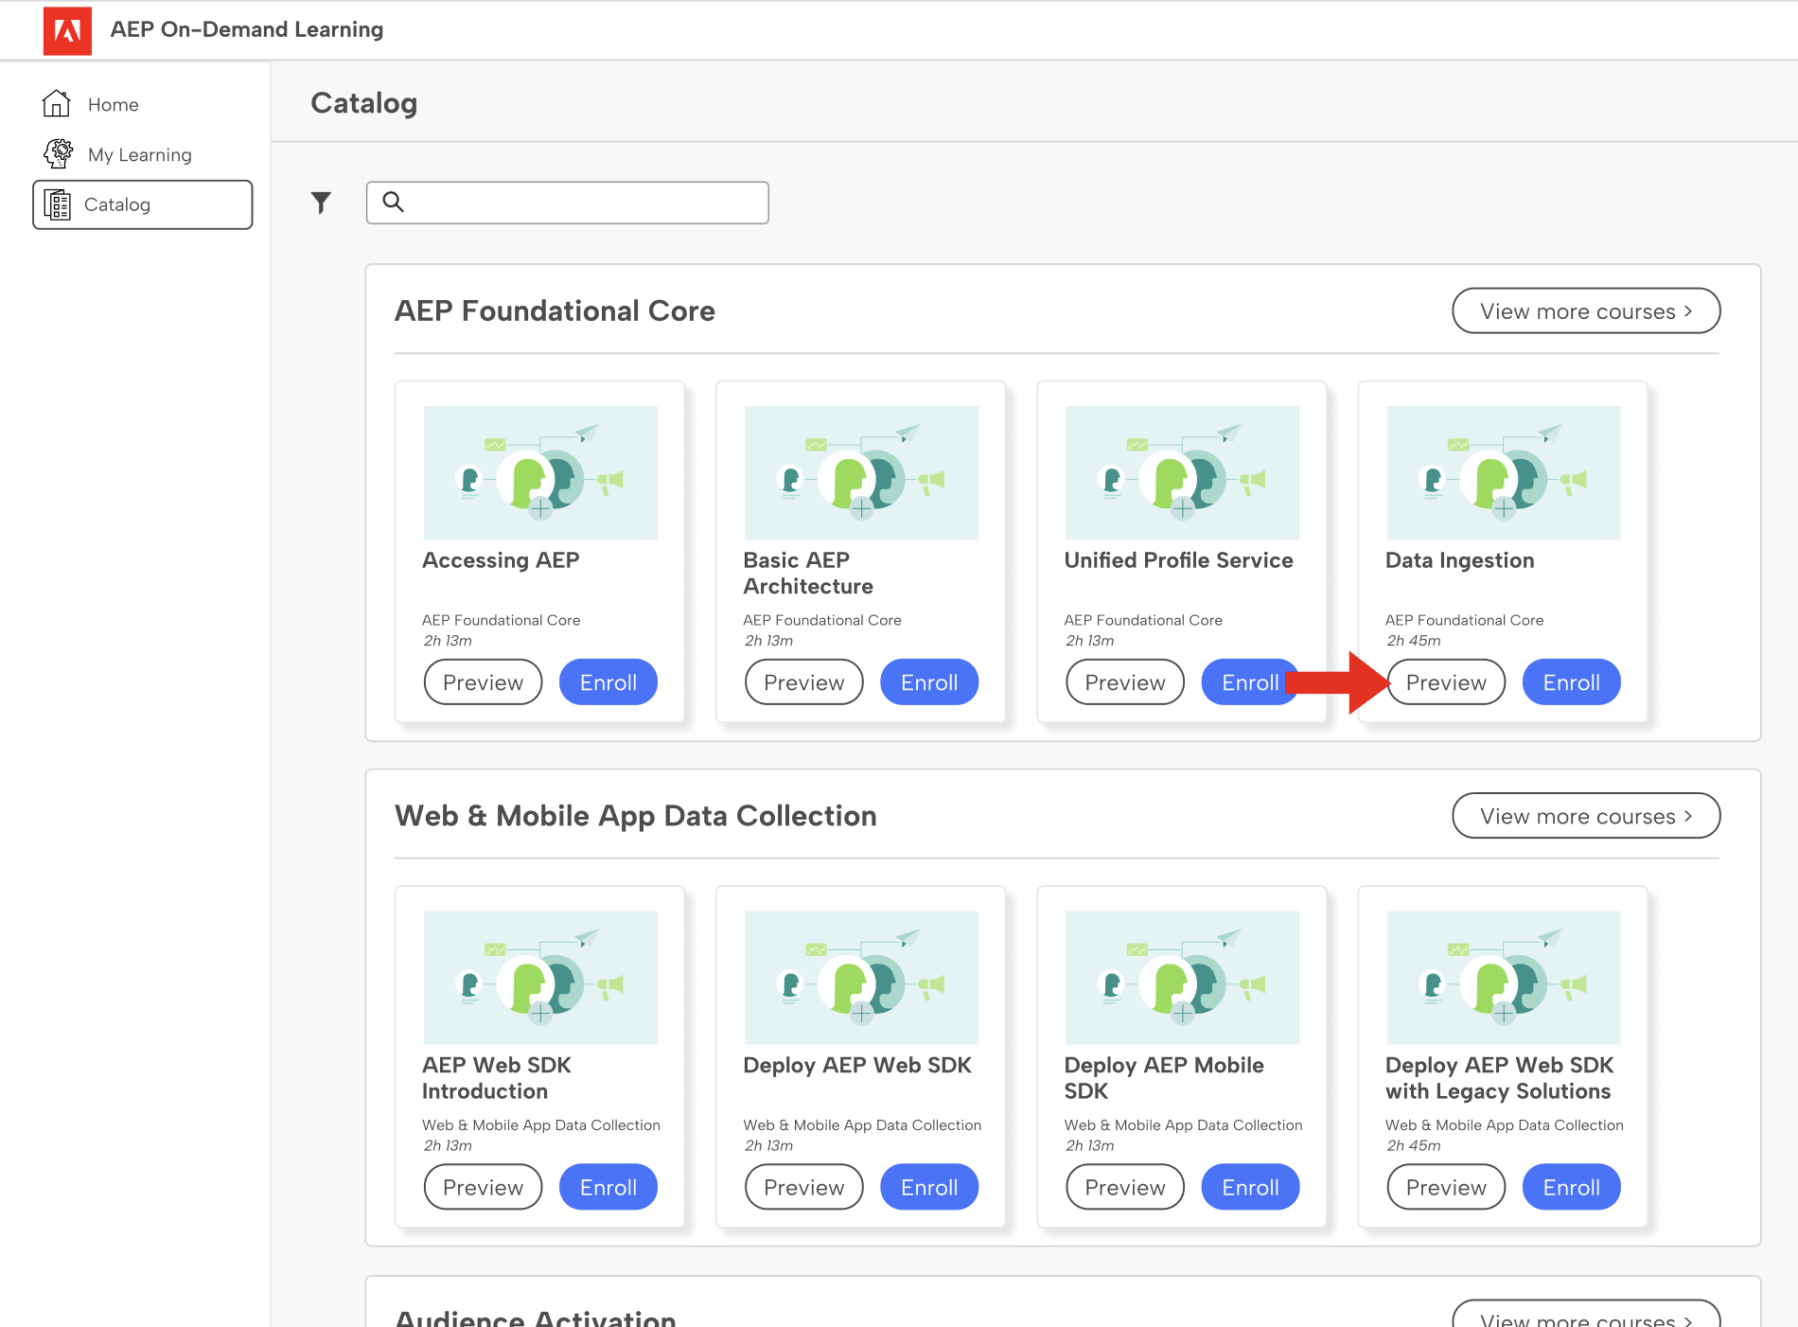
Task: View more Web & Mobile App Data Collection courses
Action: click(x=1586, y=816)
